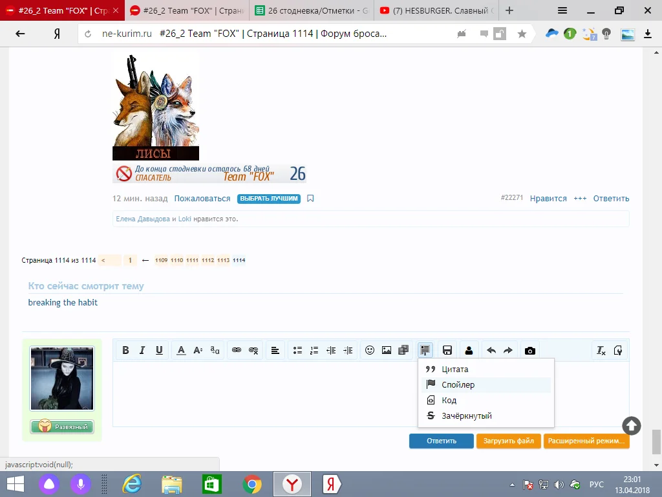Choose Код from the insert menu
Image resolution: width=662 pixels, height=497 pixels.
(486, 400)
